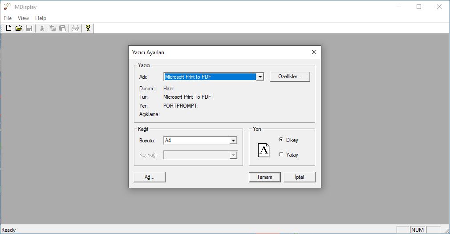The width and height of the screenshot is (450, 234).
Task: Click the PORTPROMPT: location text
Action: click(181, 105)
